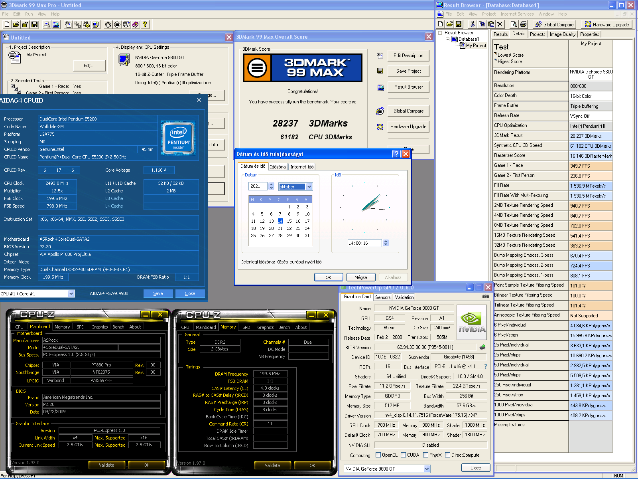The width and height of the screenshot is (638, 479).
Task: Open the Image Quality tab in Result Browser
Action: [562, 34]
